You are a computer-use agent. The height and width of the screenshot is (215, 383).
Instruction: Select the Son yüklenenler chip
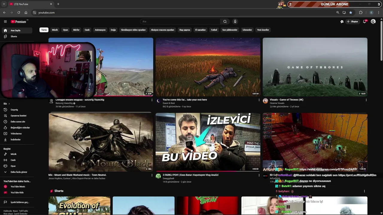click(x=230, y=30)
